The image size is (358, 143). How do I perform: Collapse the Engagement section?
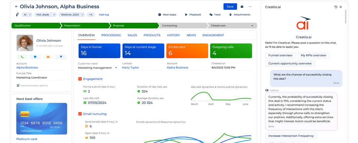pos(80,79)
